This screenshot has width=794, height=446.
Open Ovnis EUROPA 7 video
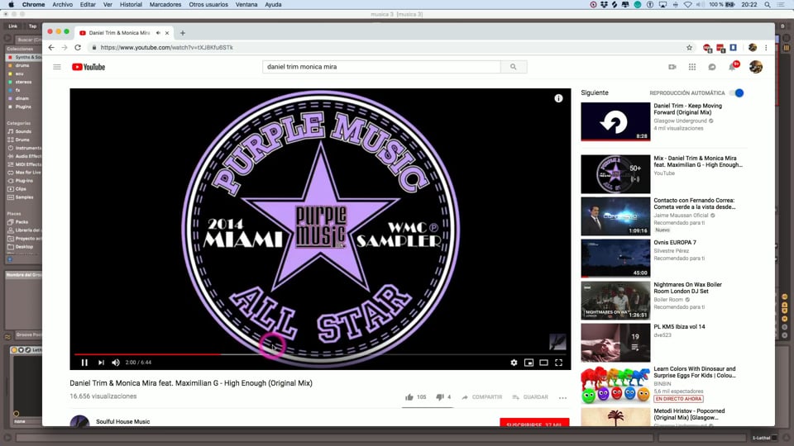pyautogui.click(x=675, y=243)
